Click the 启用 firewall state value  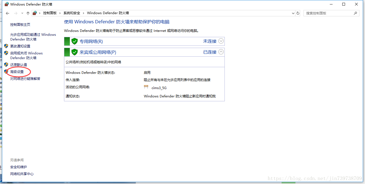[x=147, y=73]
